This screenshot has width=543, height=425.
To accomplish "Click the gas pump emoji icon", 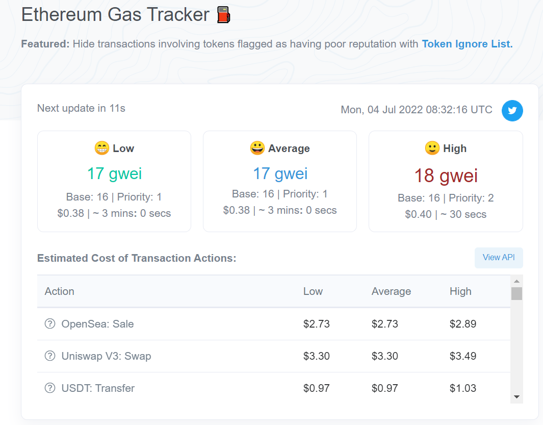I will (223, 15).
